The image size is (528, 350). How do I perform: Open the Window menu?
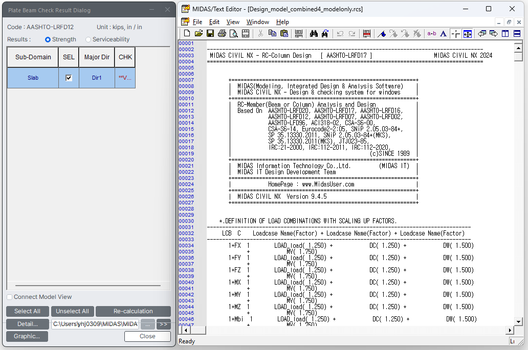[x=257, y=22]
